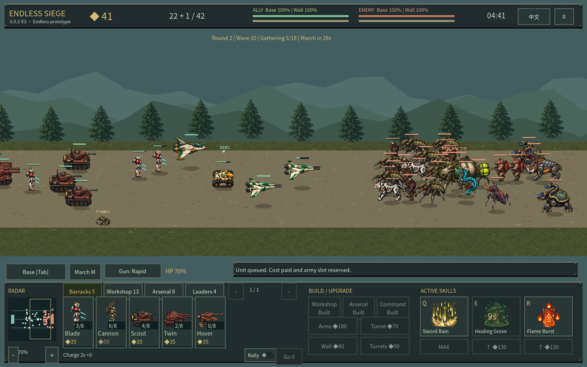Jump to Base with Tab button
587x367 pixels.
pyautogui.click(x=35, y=272)
